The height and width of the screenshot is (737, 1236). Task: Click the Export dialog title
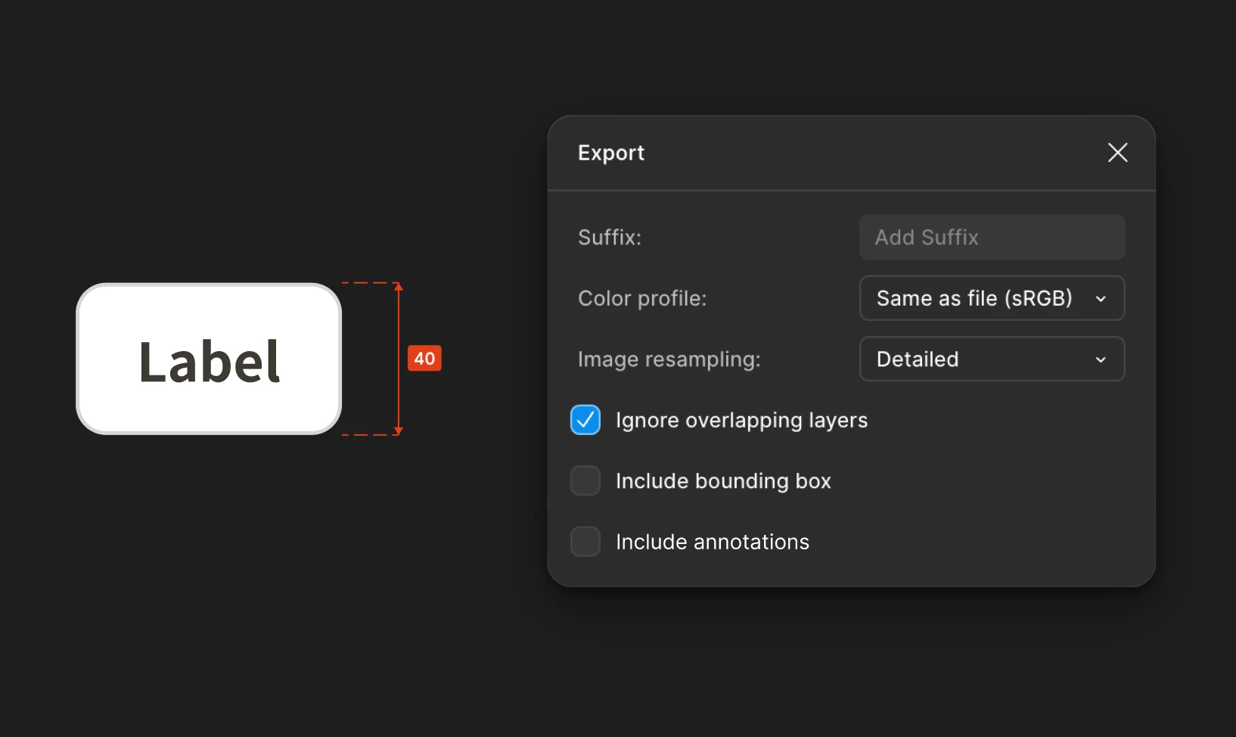pyautogui.click(x=611, y=153)
